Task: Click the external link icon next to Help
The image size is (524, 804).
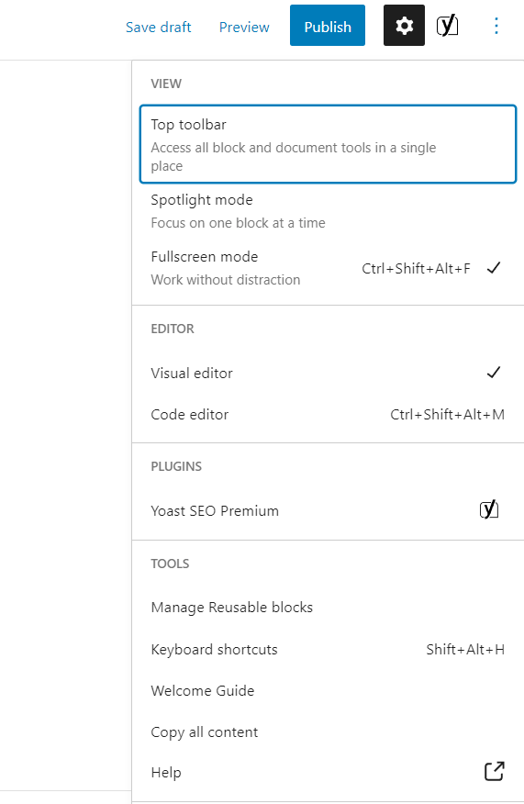Action: coord(495,771)
